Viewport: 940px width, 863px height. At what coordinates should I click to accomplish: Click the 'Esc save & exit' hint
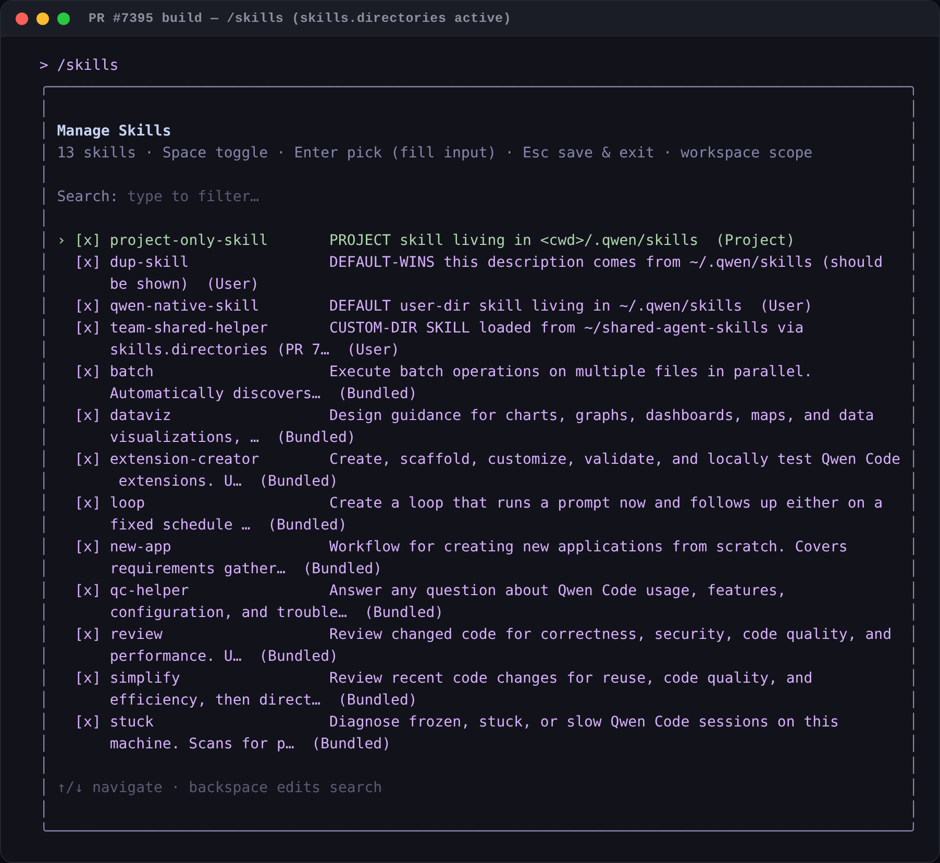588,153
